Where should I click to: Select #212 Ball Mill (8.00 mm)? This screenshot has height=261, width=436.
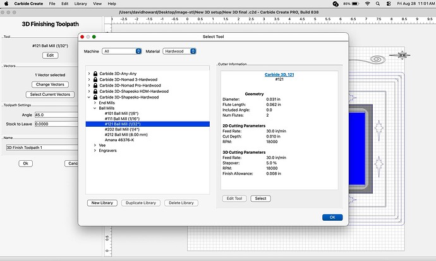coord(126,134)
